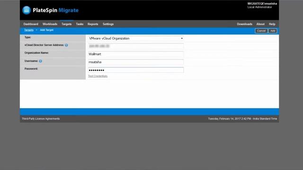Go to the Workloads menu
This screenshot has width=303, height=170.
[50, 24]
